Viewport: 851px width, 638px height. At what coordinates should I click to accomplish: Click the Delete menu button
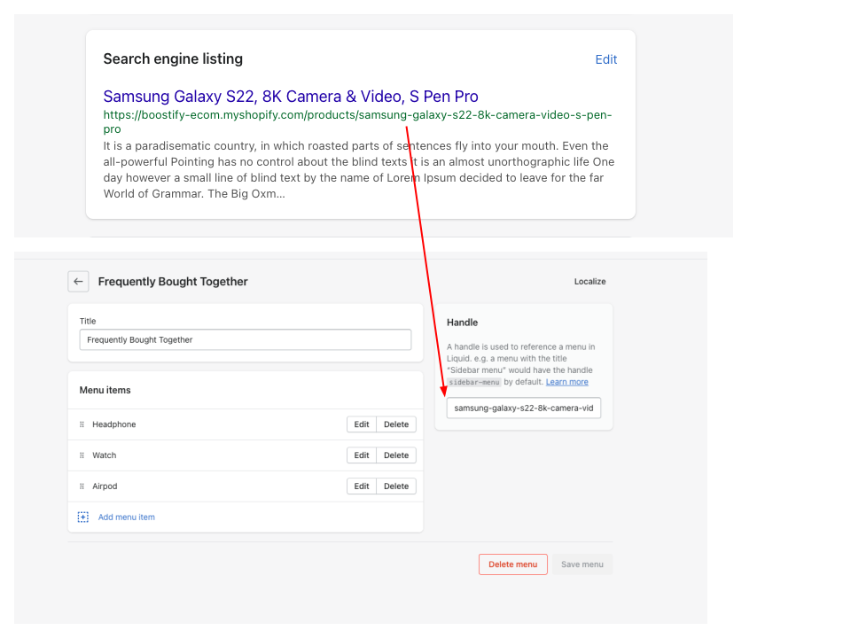tap(513, 564)
